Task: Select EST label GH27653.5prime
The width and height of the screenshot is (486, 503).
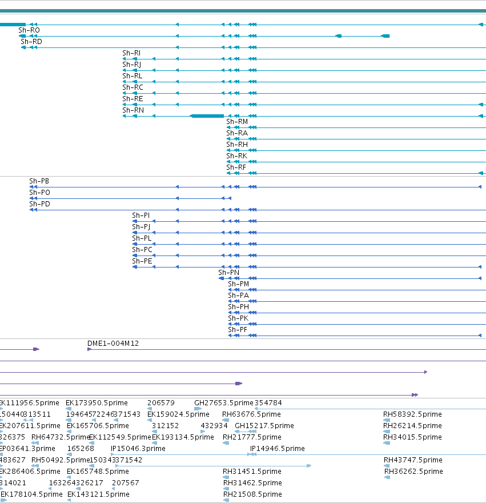Action: (x=224, y=403)
